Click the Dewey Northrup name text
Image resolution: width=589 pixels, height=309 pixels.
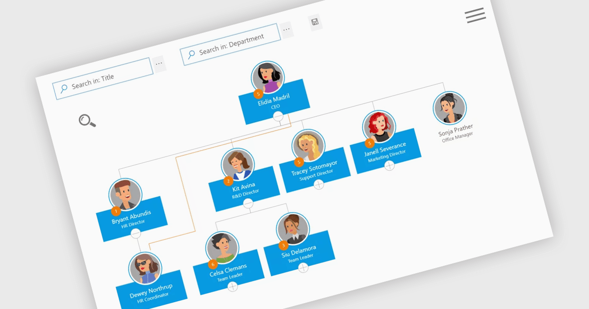(x=151, y=291)
